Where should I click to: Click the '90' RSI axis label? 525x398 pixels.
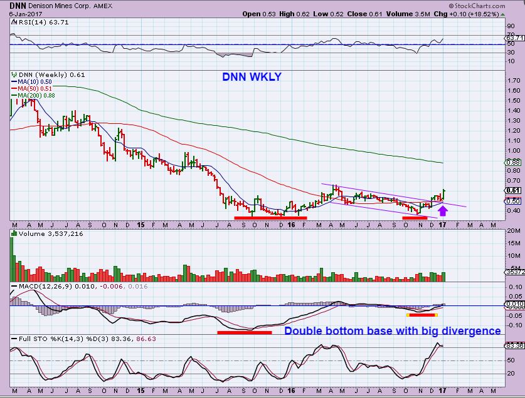click(x=511, y=26)
